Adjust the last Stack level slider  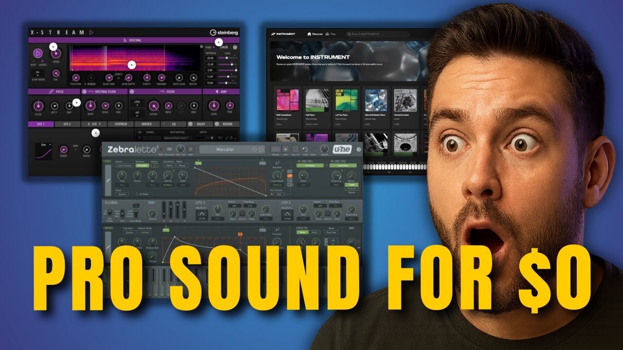[x=228, y=83]
